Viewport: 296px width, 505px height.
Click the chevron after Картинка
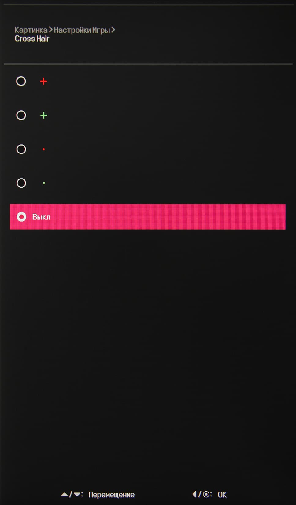(x=51, y=30)
